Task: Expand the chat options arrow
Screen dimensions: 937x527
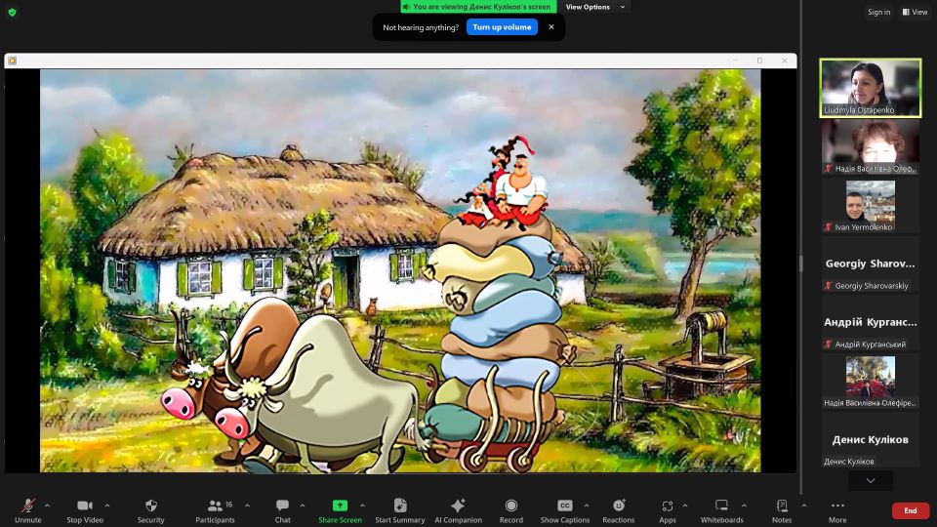Action: pos(303,506)
